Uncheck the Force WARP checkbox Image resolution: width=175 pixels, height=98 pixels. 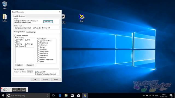tap(36, 72)
